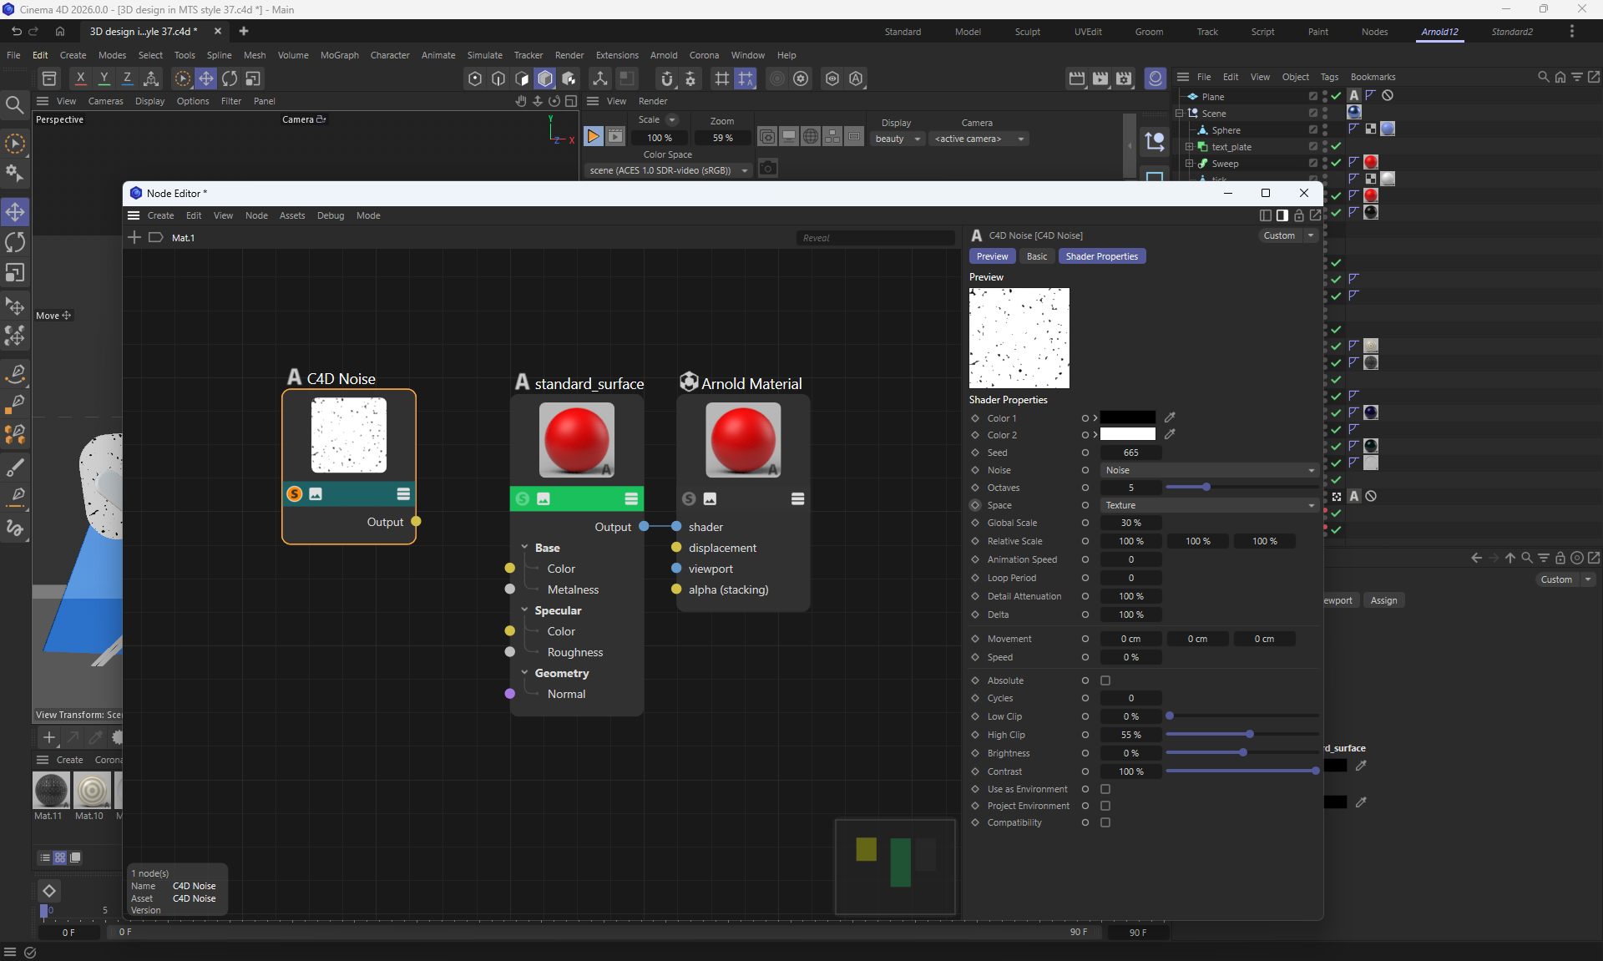Click the Arnold render play button
Screen dimensions: 1603x961
[x=593, y=136]
